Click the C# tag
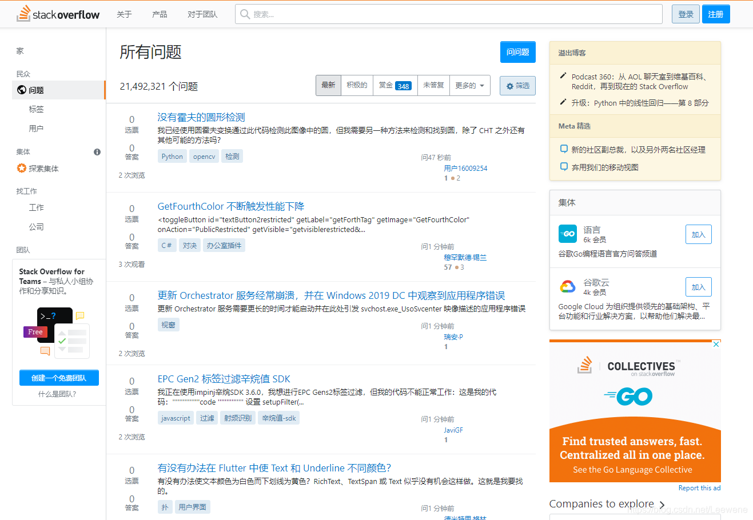The image size is (753, 520). (x=166, y=246)
